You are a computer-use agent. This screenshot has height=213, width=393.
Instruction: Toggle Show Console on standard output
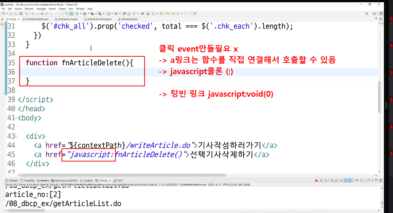(x=346, y=180)
